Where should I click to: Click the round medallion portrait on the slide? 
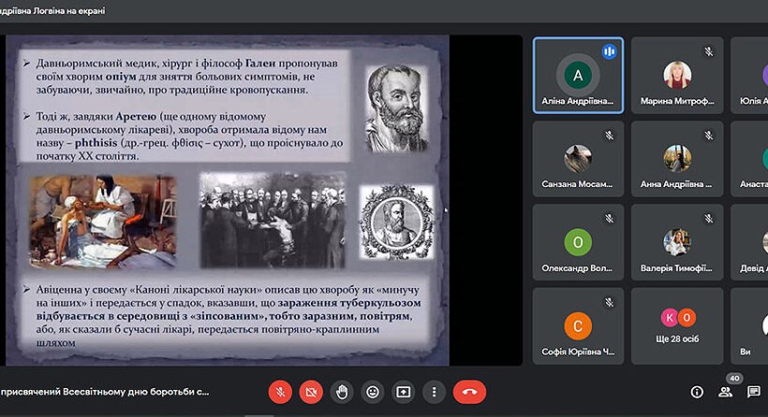396,222
